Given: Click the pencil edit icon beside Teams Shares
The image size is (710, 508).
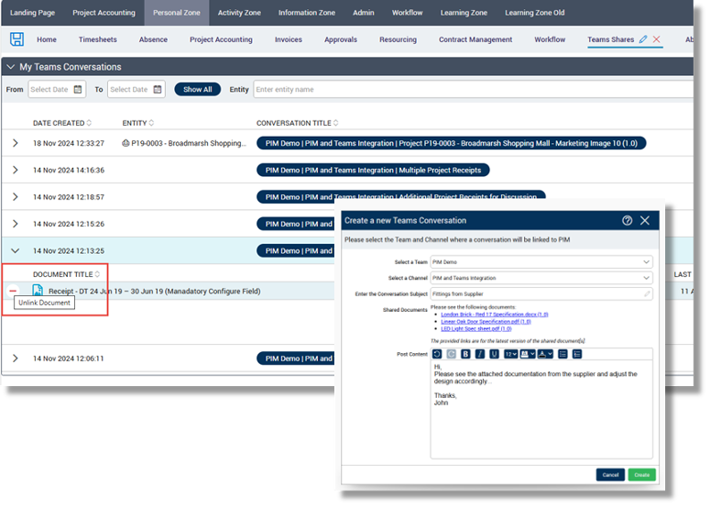Looking at the screenshot, I should (643, 39).
